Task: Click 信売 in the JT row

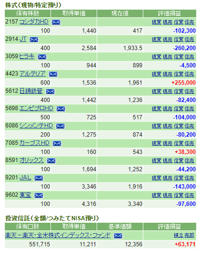Action: 189,39
